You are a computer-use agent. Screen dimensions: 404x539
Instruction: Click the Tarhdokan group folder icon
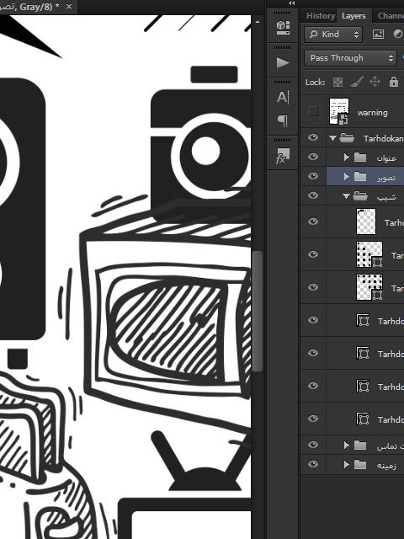347,138
